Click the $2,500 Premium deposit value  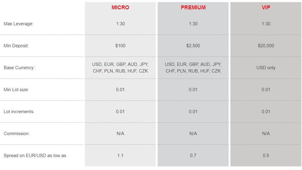(x=193, y=46)
